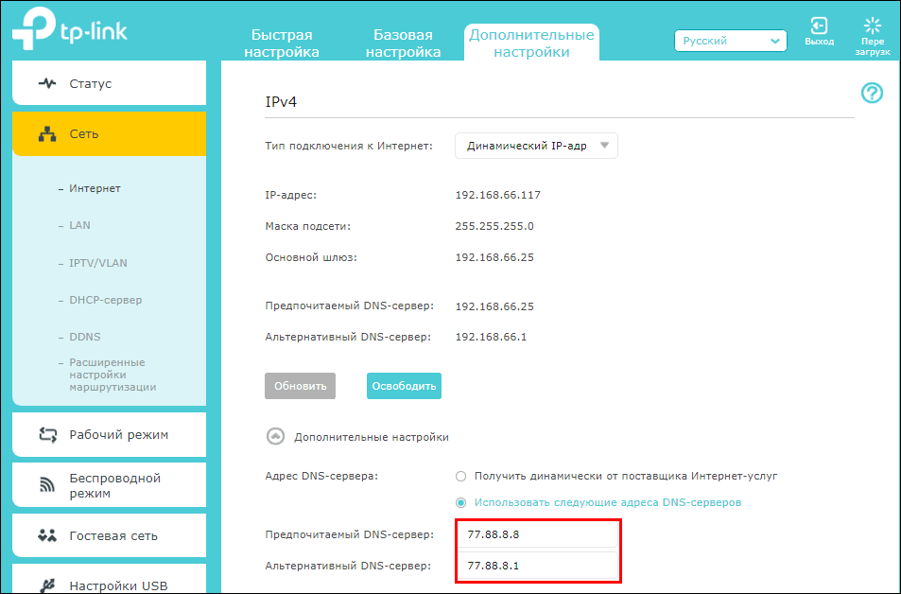Viewport: 901px width, 594px height.
Task: Switch to the Базовая настройка tab
Action: [x=404, y=44]
